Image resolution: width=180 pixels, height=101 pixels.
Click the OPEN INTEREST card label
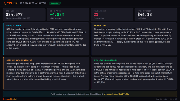coord(144,11)
